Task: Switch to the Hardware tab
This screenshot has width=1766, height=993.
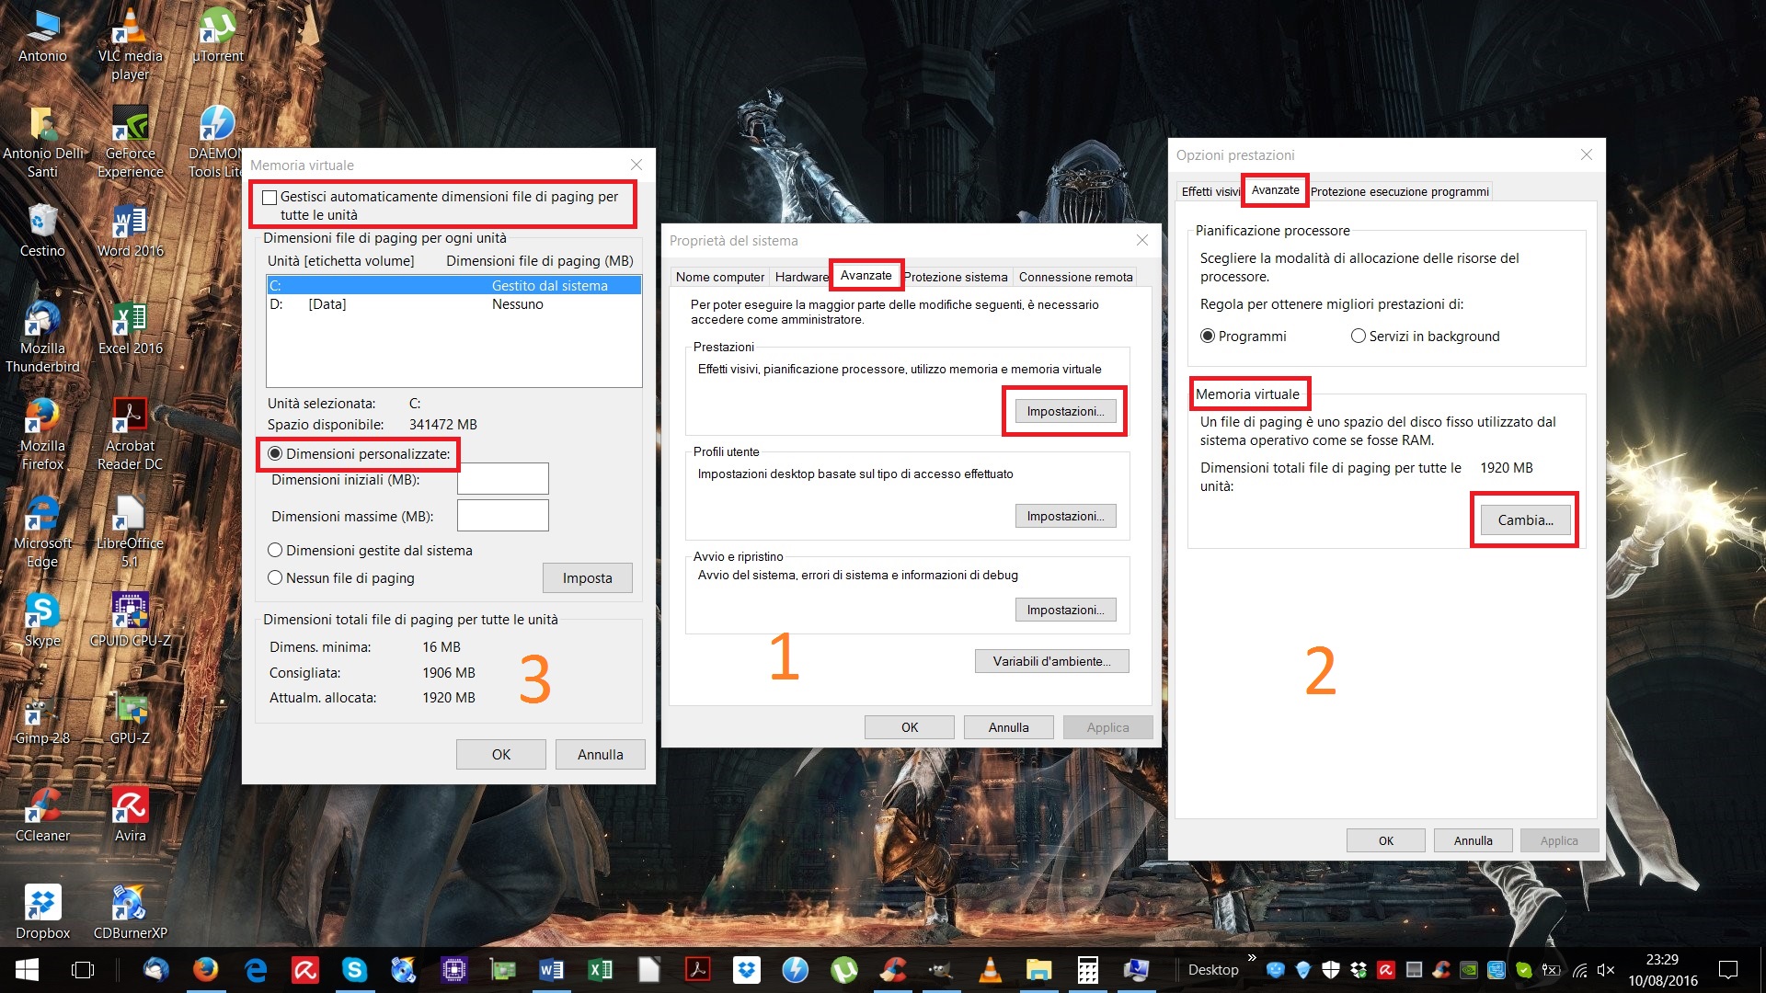Action: [x=800, y=277]
